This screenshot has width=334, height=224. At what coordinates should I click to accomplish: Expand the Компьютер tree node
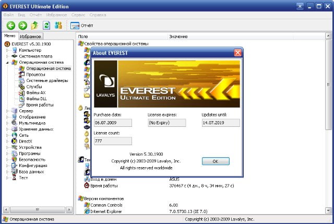pos(7,50)
